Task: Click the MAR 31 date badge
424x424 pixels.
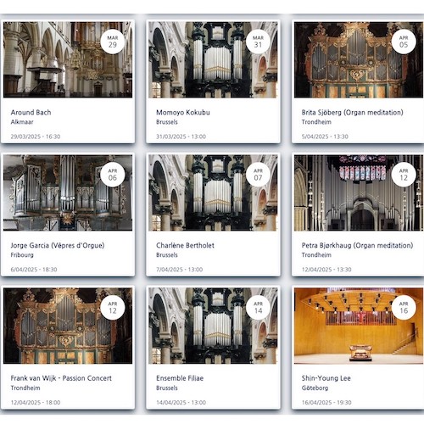Action: click(x=258, y=42)
